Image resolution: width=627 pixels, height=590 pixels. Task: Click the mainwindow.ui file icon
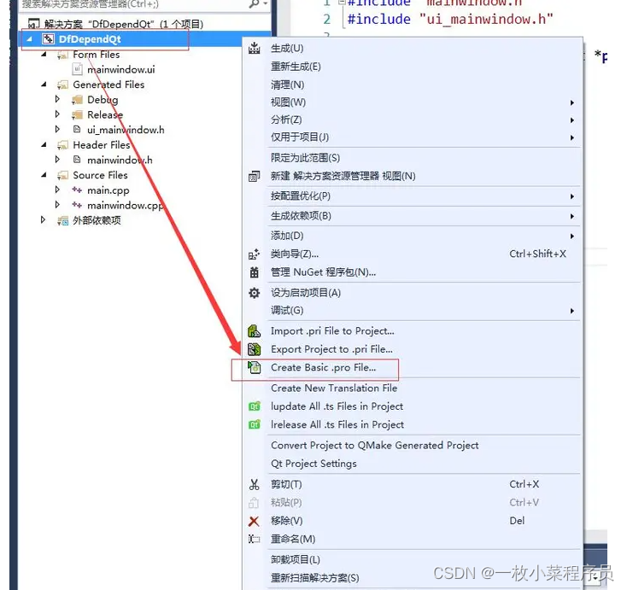pyautogui.click(x=77, y=69)
